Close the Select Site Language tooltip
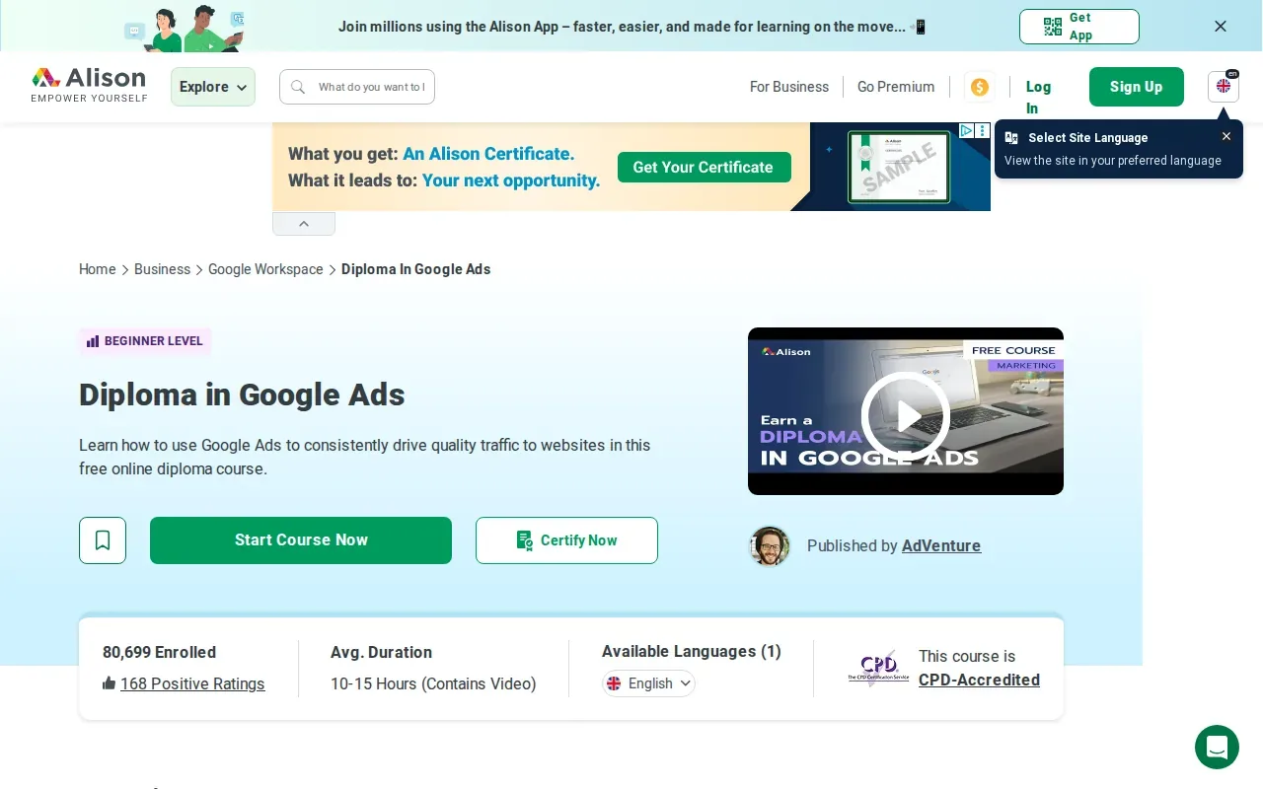Viewport: 1263px width, 789px height. (x=1226, y=137)
